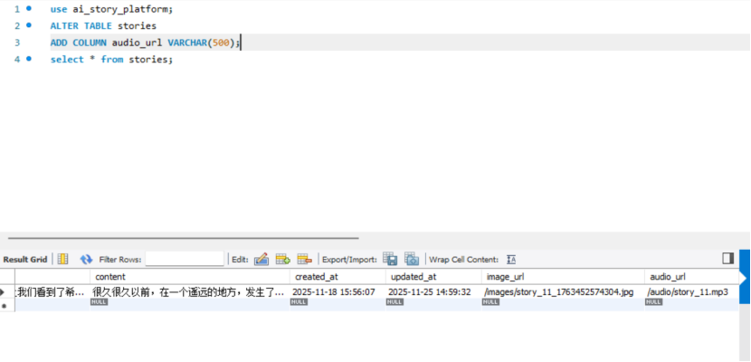
Task: Place cursor in 'ADD COLUMN audio_url VARCHAR(500);' line
Action: tap(145, 43)
